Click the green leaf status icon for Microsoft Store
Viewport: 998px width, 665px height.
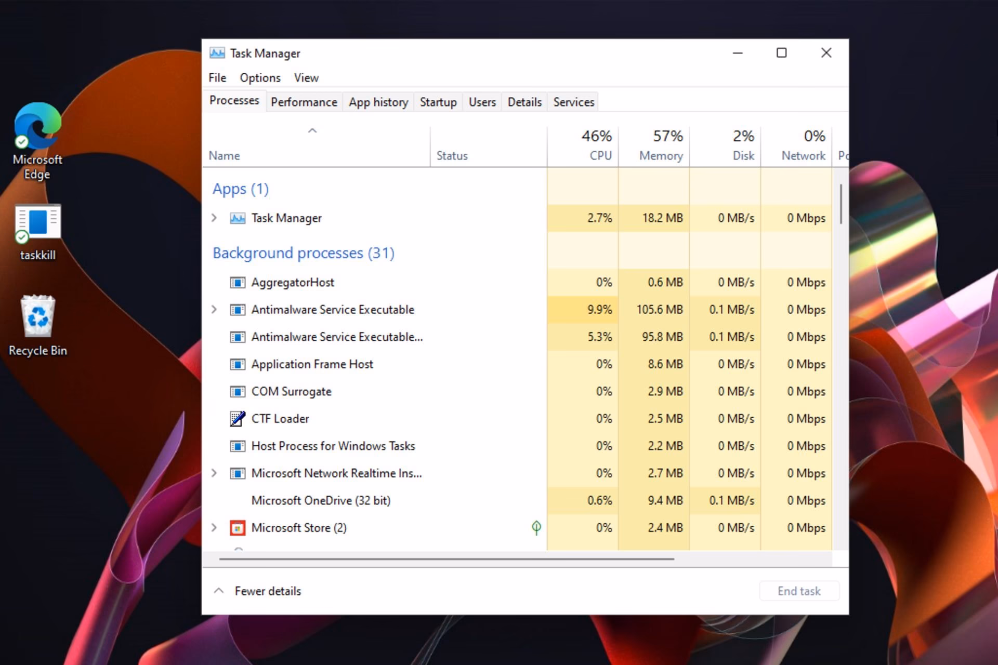536,528
